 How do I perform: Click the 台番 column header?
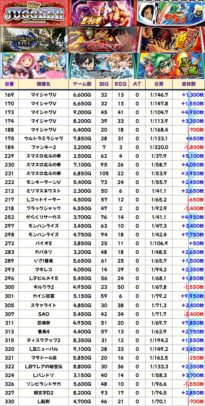[x=9, y=84]
